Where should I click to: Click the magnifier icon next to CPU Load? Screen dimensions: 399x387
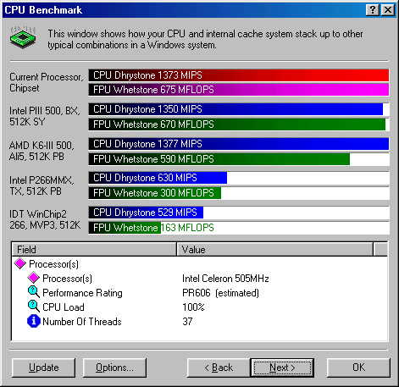[x=34, y=307]
